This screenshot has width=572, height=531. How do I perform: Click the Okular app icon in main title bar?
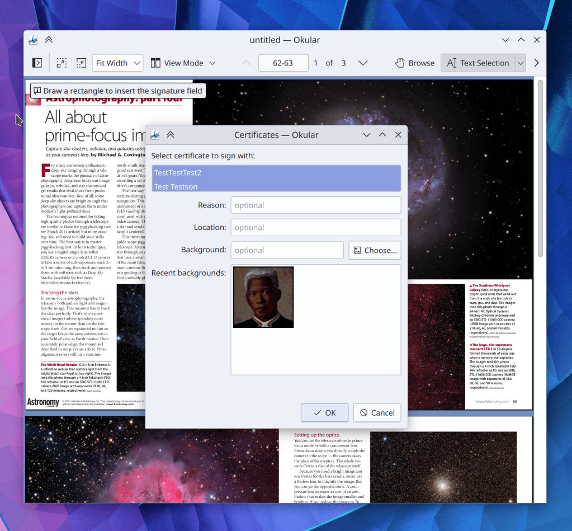click(33, 40)
